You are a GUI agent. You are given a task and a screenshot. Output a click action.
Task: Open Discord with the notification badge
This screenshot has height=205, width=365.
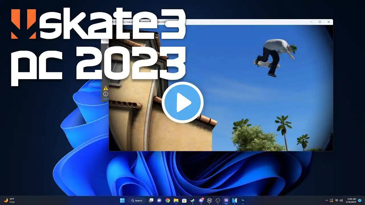(201, 200)
